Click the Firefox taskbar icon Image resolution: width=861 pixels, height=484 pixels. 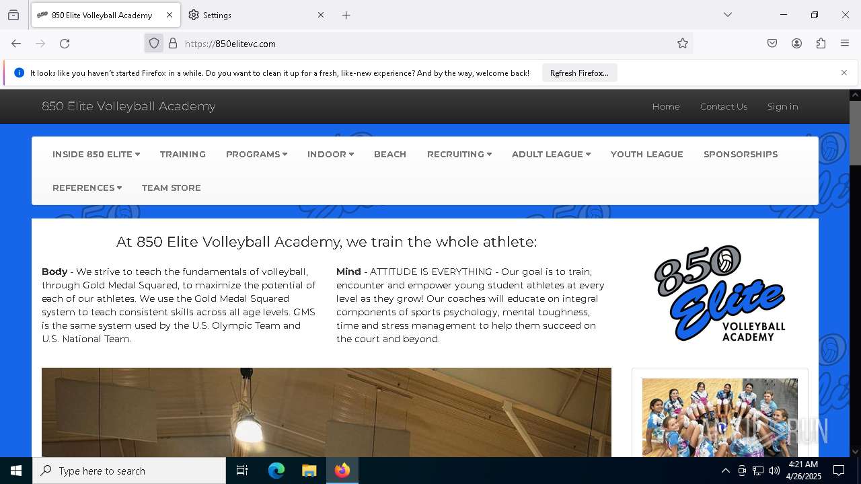[x=342, y=471]
